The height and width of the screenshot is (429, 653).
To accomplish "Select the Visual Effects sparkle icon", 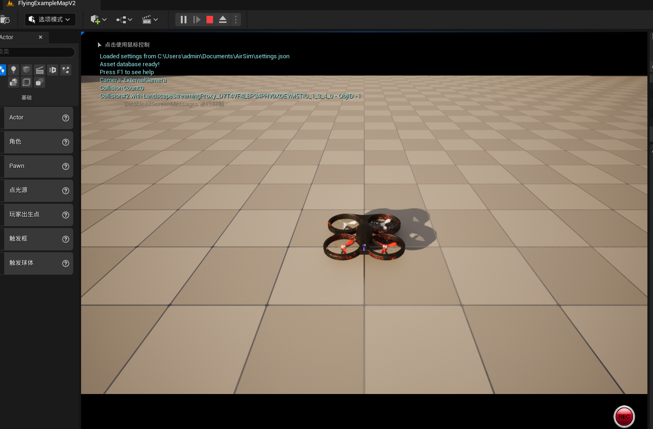I will click(66, 70).
